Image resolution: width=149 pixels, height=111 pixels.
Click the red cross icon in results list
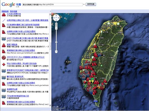click(x=4, y=65)
